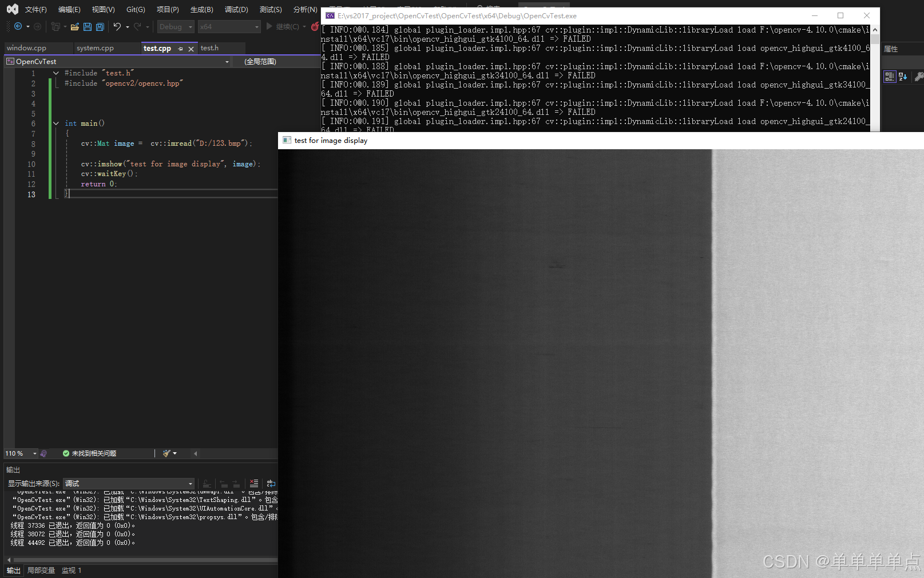Screen dimensions: 924x578
Task: Sort properties alphabetically
Action: pyautogui.click(x=903, y=76)
